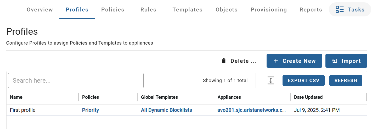
Task: Select the Objects tab
Action: [227, 10]
